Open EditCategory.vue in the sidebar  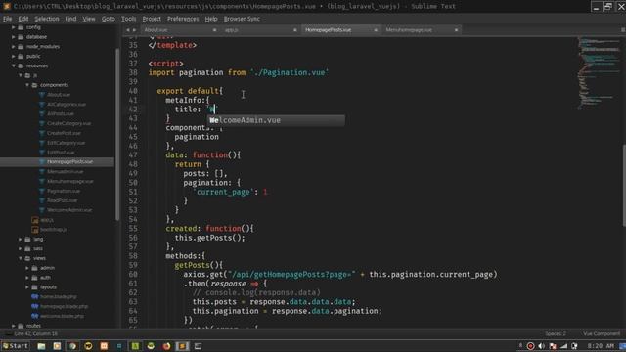point(66,143)
